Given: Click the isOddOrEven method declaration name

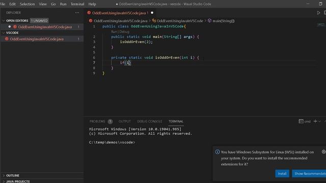Looking at the screenshot, I should tap(167, 57).
